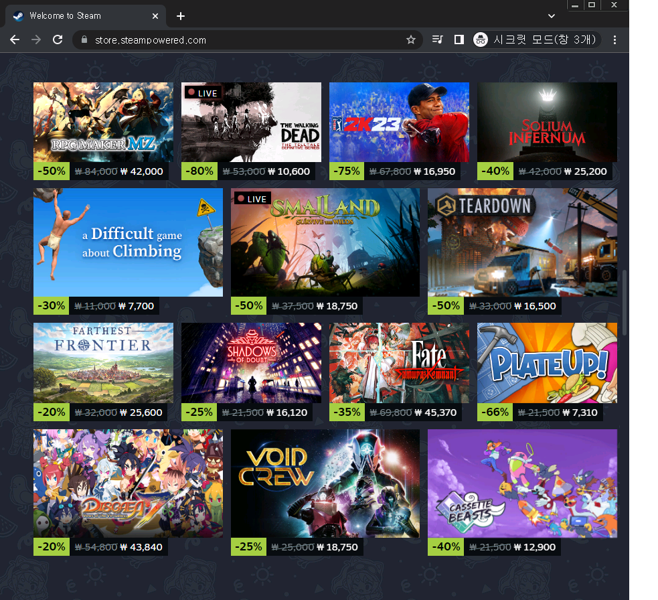Viewport: 658px width, 600px height.
Task: Minimize the browser window
Action: [x=575, y=5]
